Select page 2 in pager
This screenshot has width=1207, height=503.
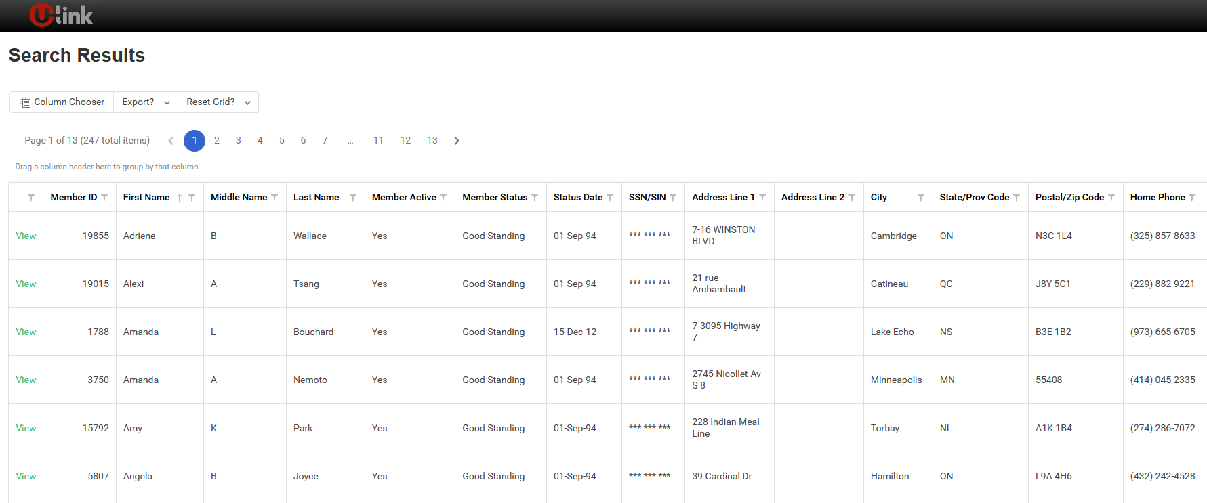[217, 140]
